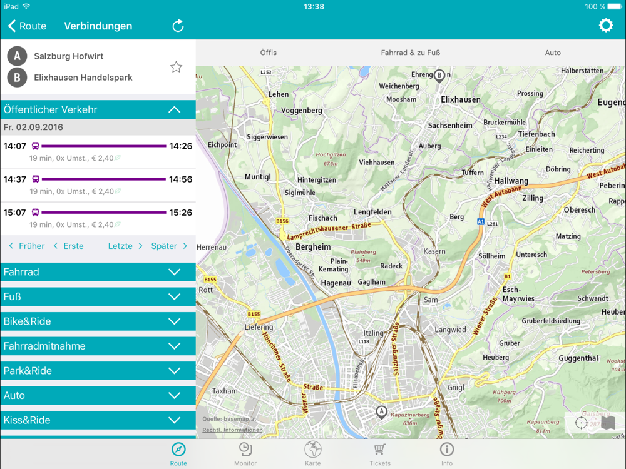
Task: Click the A1 motorway shield on the map
Action: pyautogui.click(x=481, y=222)
